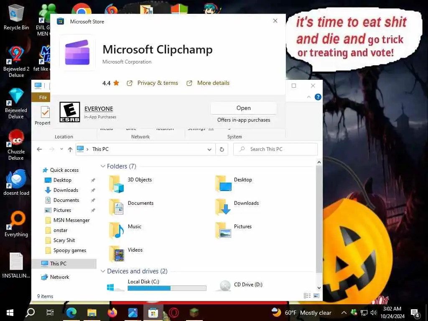Image resolution: width=428 pixels, height=321 pixels.
Task: Refresh the This PC location
Action: pos(222,149)
